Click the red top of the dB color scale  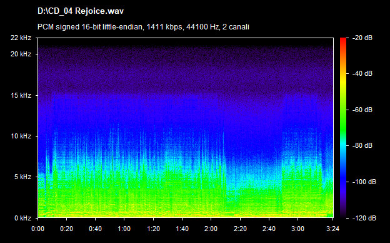point(343,41)
